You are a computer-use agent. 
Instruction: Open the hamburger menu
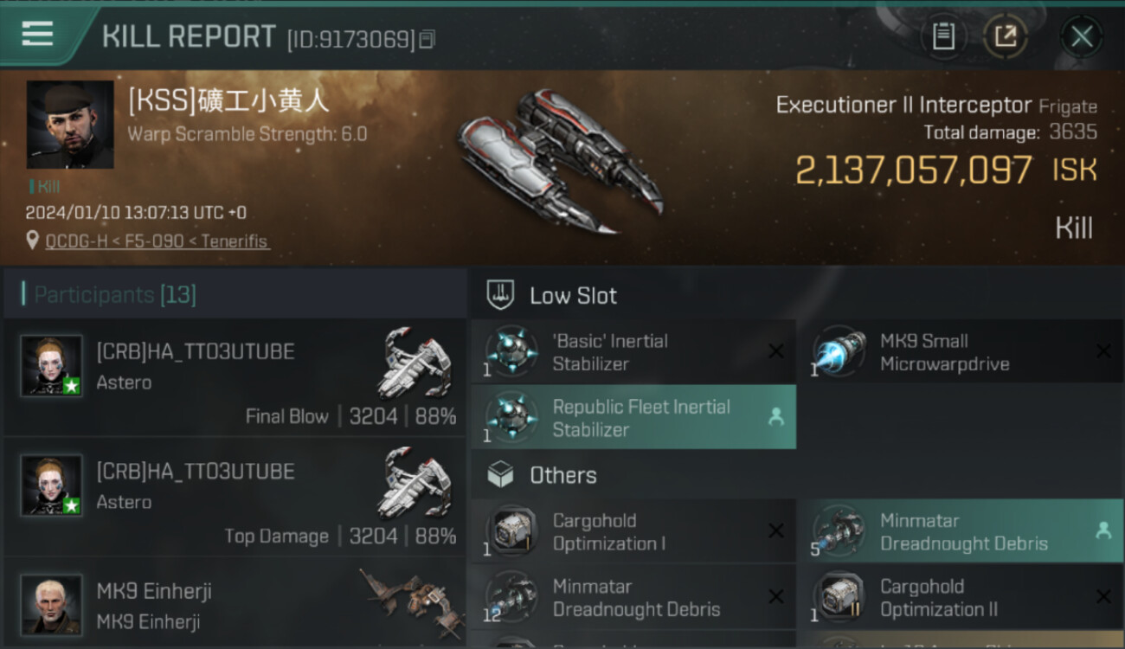coord(37,35)
